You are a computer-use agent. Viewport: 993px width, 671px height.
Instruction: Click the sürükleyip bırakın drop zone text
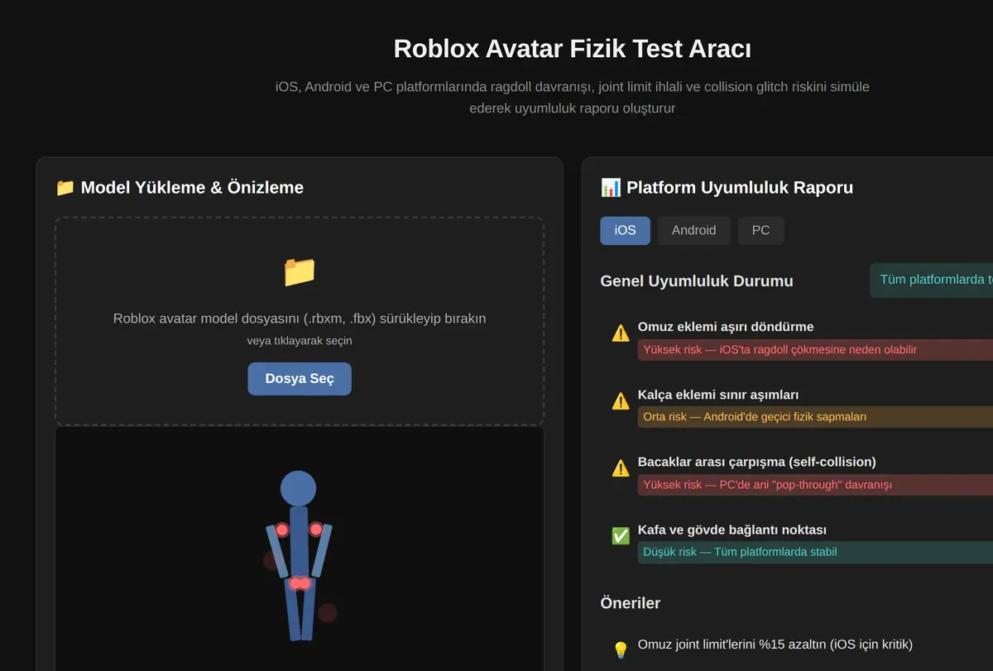(300, 319)
